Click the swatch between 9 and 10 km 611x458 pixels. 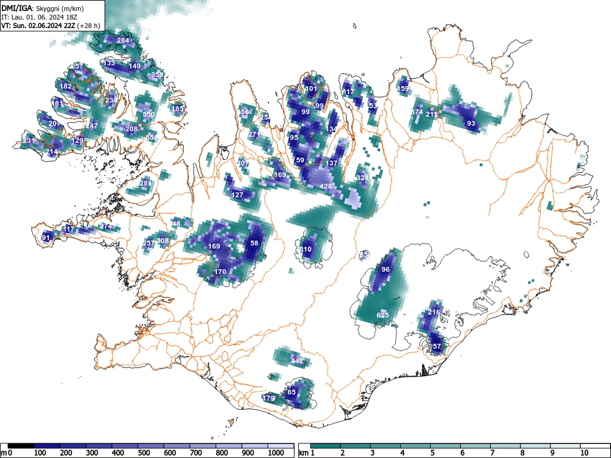565,446
